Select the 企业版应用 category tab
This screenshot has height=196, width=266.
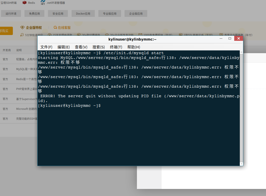(136, 14)
